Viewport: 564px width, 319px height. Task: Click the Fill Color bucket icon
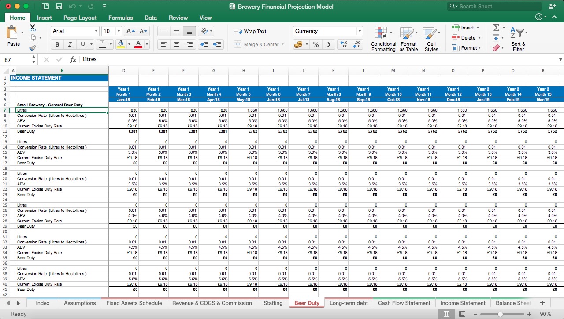[x=121, y=44]
